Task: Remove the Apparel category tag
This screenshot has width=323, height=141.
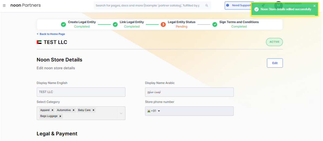Action: click(52, 110)
